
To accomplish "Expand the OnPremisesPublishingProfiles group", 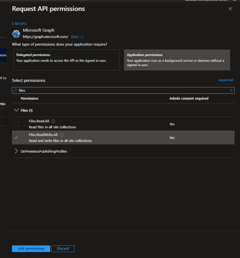I will click(x=16, y=151).
